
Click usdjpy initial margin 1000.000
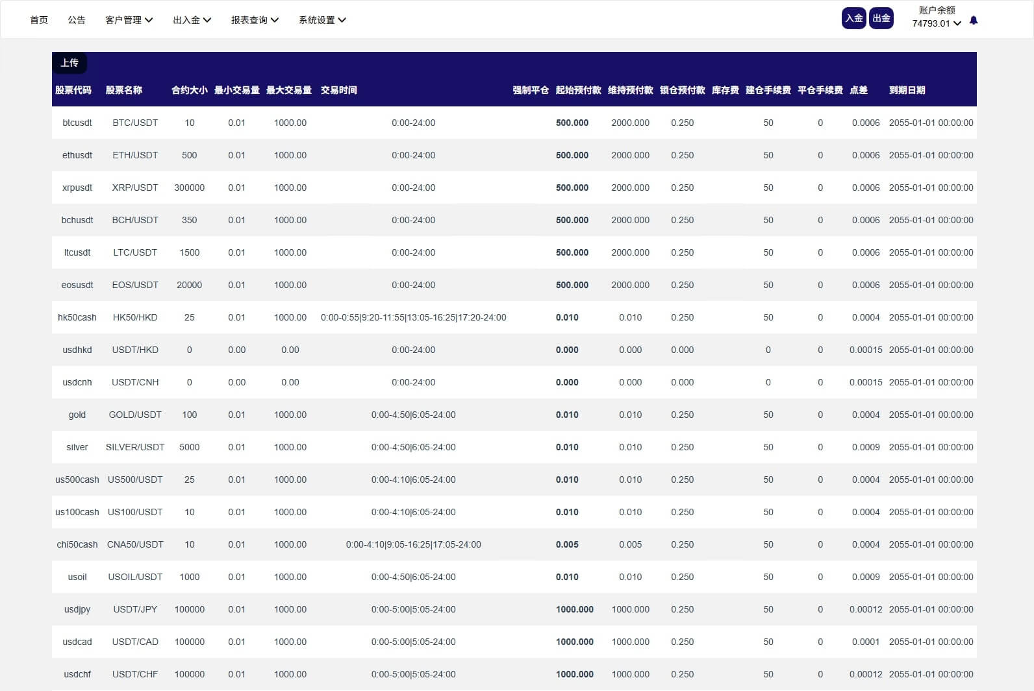(x=575, y=609)
